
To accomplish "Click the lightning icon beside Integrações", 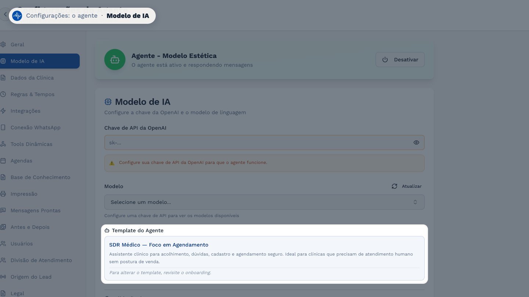I will [x=3, y=111].
